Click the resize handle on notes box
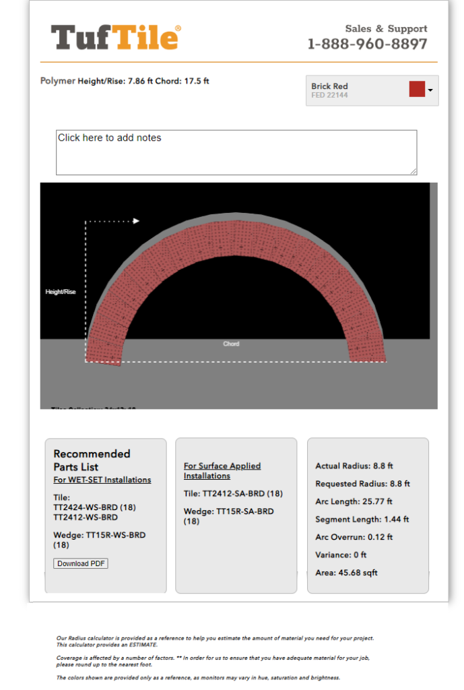This screenshot has height=690, width=464. 413,171
